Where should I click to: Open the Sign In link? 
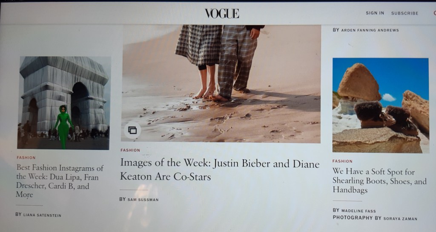tap(375, 13)
